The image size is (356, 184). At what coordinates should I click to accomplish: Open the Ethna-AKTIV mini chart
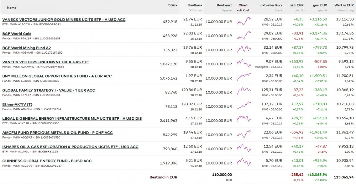[x=244, y=106]
